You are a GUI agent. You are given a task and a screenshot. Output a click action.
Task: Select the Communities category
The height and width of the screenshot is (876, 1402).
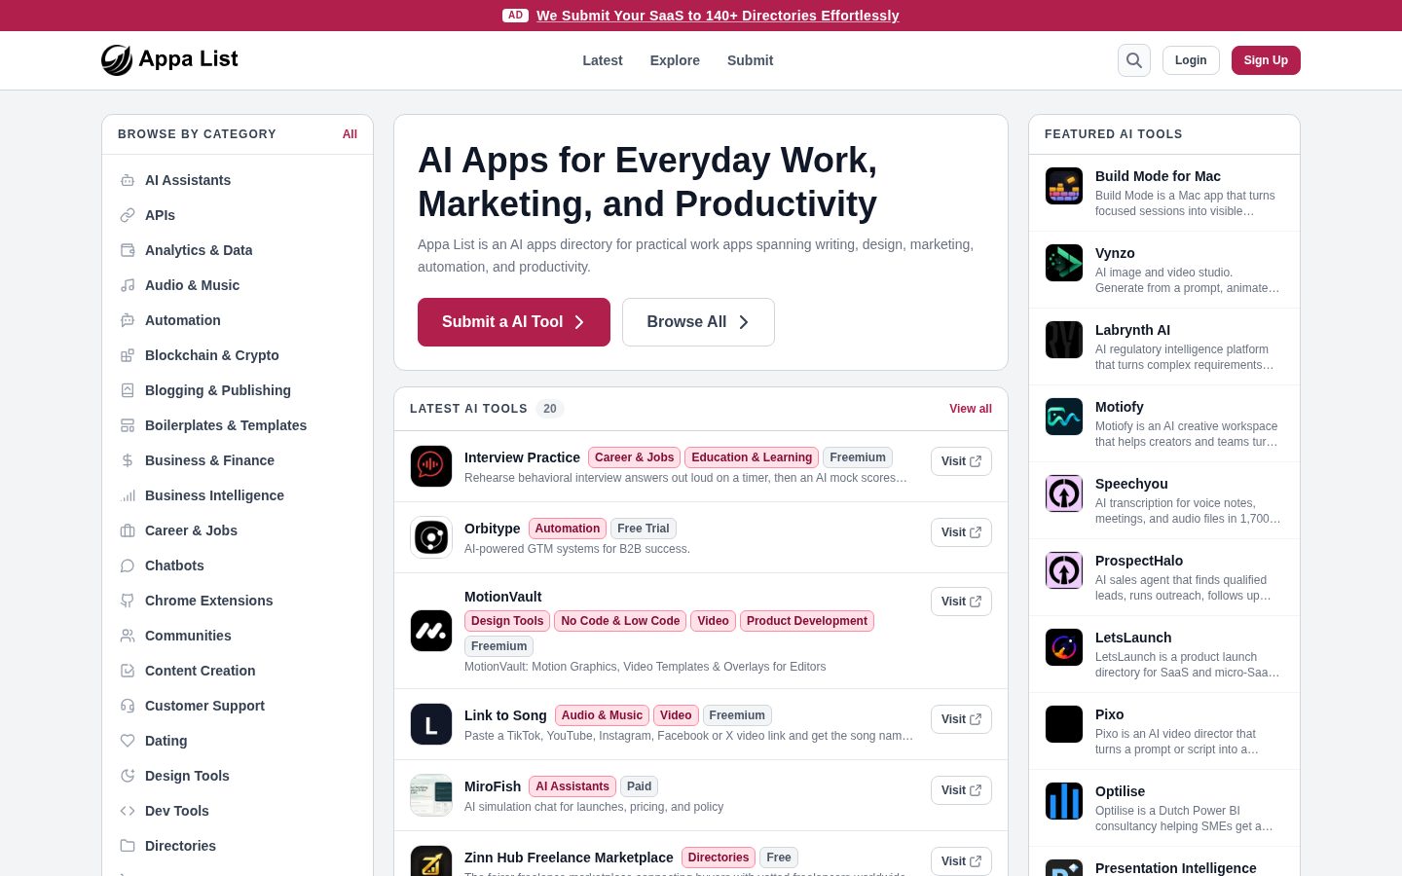click(x=238, y=636)
